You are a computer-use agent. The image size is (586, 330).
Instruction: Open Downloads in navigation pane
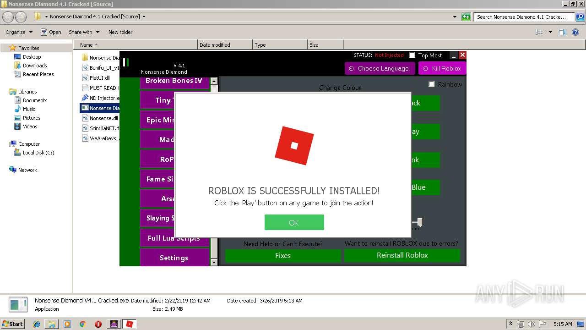tap(35, 66)
